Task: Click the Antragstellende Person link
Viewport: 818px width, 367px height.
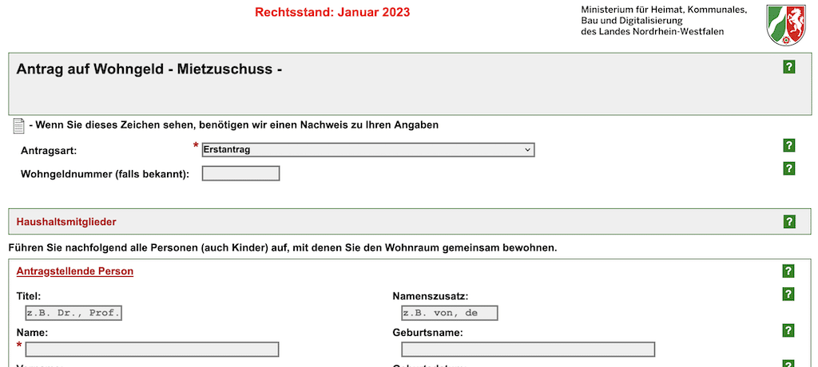Action: 75,271
